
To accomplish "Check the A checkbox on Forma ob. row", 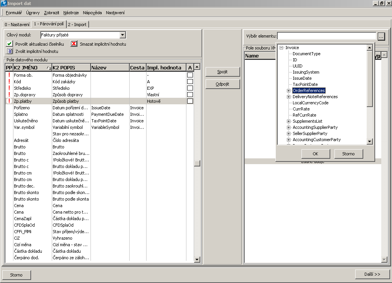I will point(190,75).
